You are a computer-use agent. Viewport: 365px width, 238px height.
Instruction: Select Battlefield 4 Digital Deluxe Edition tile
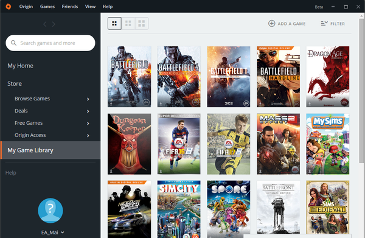(179, 77)
